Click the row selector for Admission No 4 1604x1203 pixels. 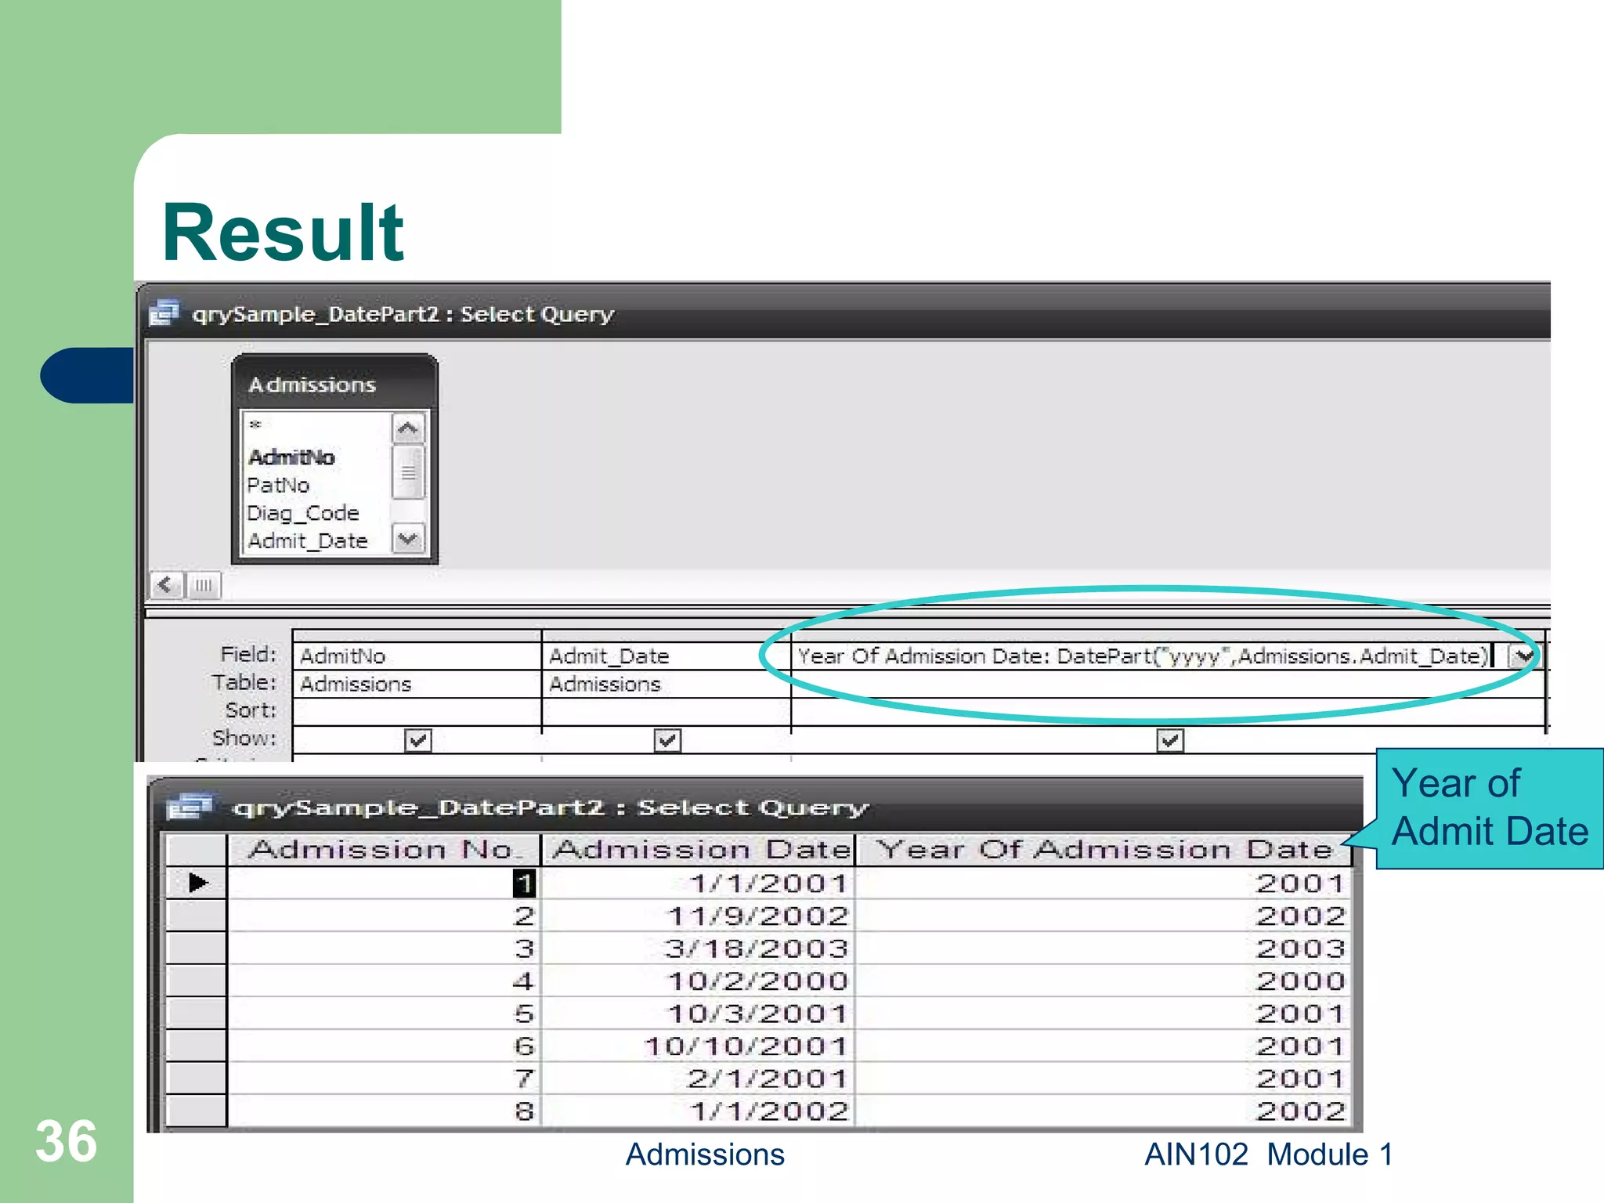pyautogui.click(x=196, y=981)
